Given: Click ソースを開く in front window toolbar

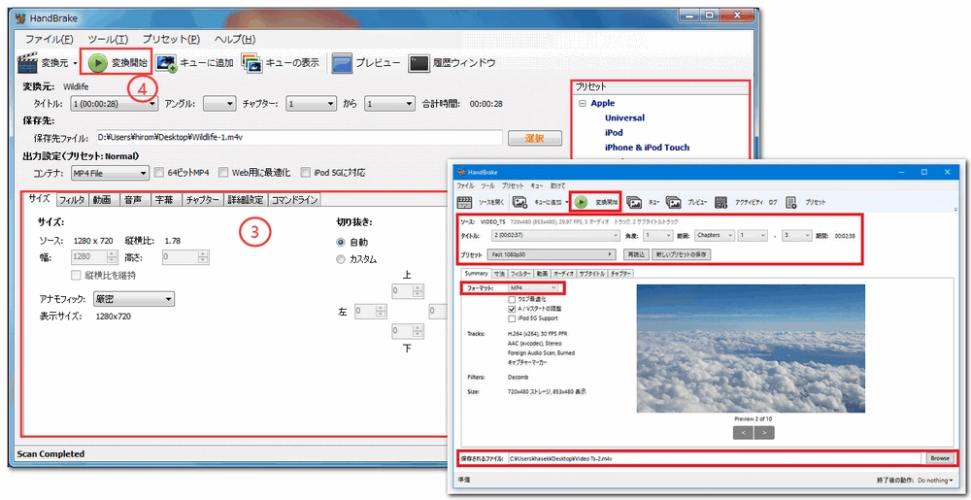Looking at the screenshot, I should 480,202.
